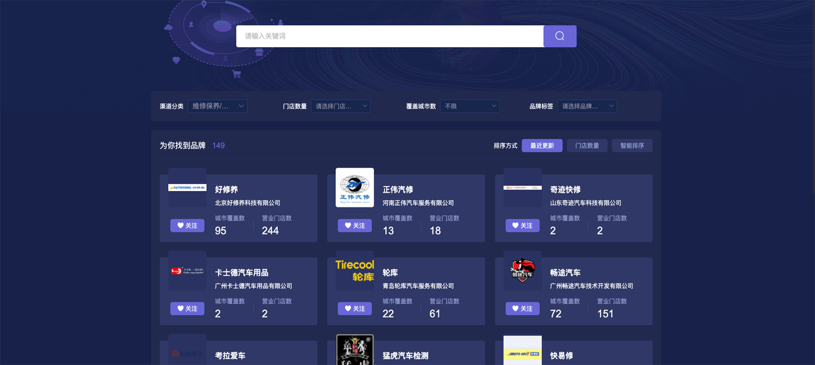Screen dimensions: 815x365
Task: Click the brand count 149
Action: (219, 145)
